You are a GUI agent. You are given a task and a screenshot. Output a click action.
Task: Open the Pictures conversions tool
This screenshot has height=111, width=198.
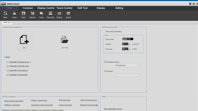coord(39,101)
